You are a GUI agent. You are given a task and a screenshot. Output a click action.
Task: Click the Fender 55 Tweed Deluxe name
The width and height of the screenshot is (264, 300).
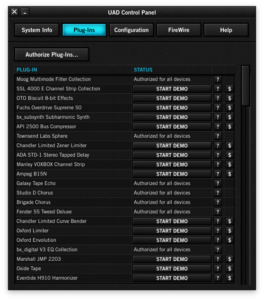tap(44, 212)
